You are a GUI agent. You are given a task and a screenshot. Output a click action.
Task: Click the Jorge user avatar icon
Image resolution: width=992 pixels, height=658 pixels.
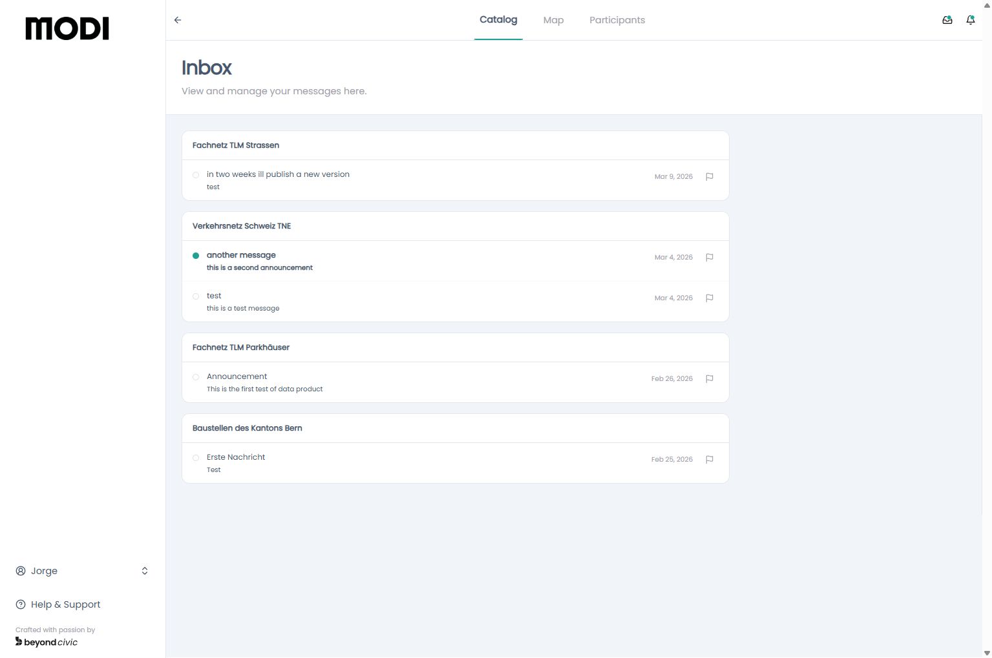pyautogui.click(x=21, y=571)
